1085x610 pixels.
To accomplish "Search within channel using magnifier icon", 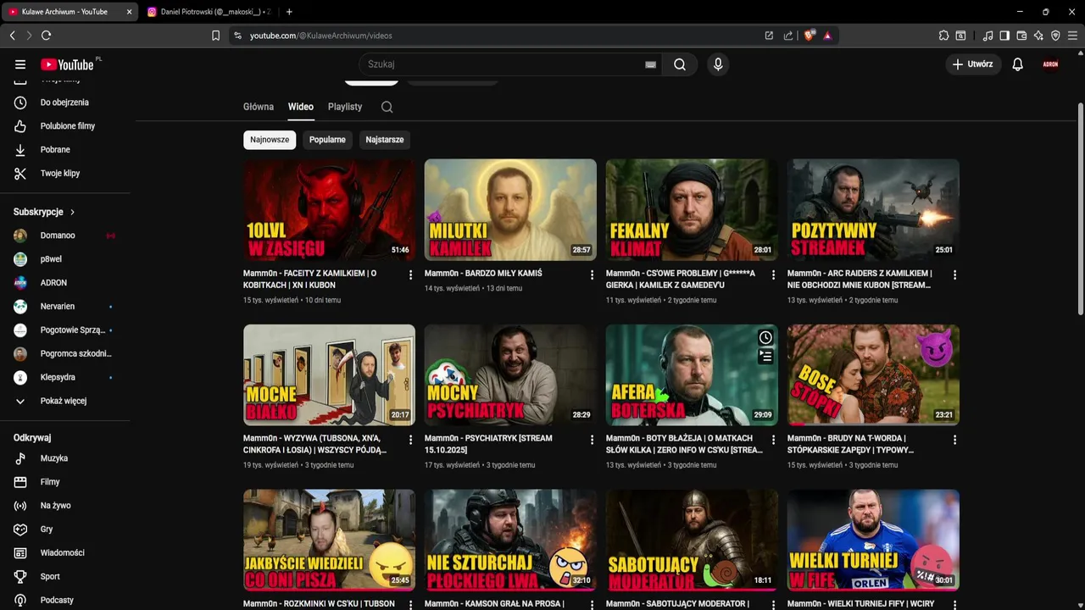I will click(x=387, y=107).
